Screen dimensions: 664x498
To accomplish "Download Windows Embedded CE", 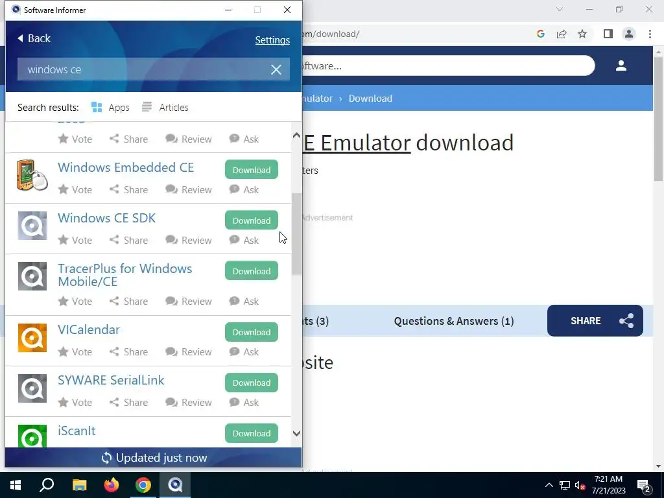I will [x=252, y=170].
